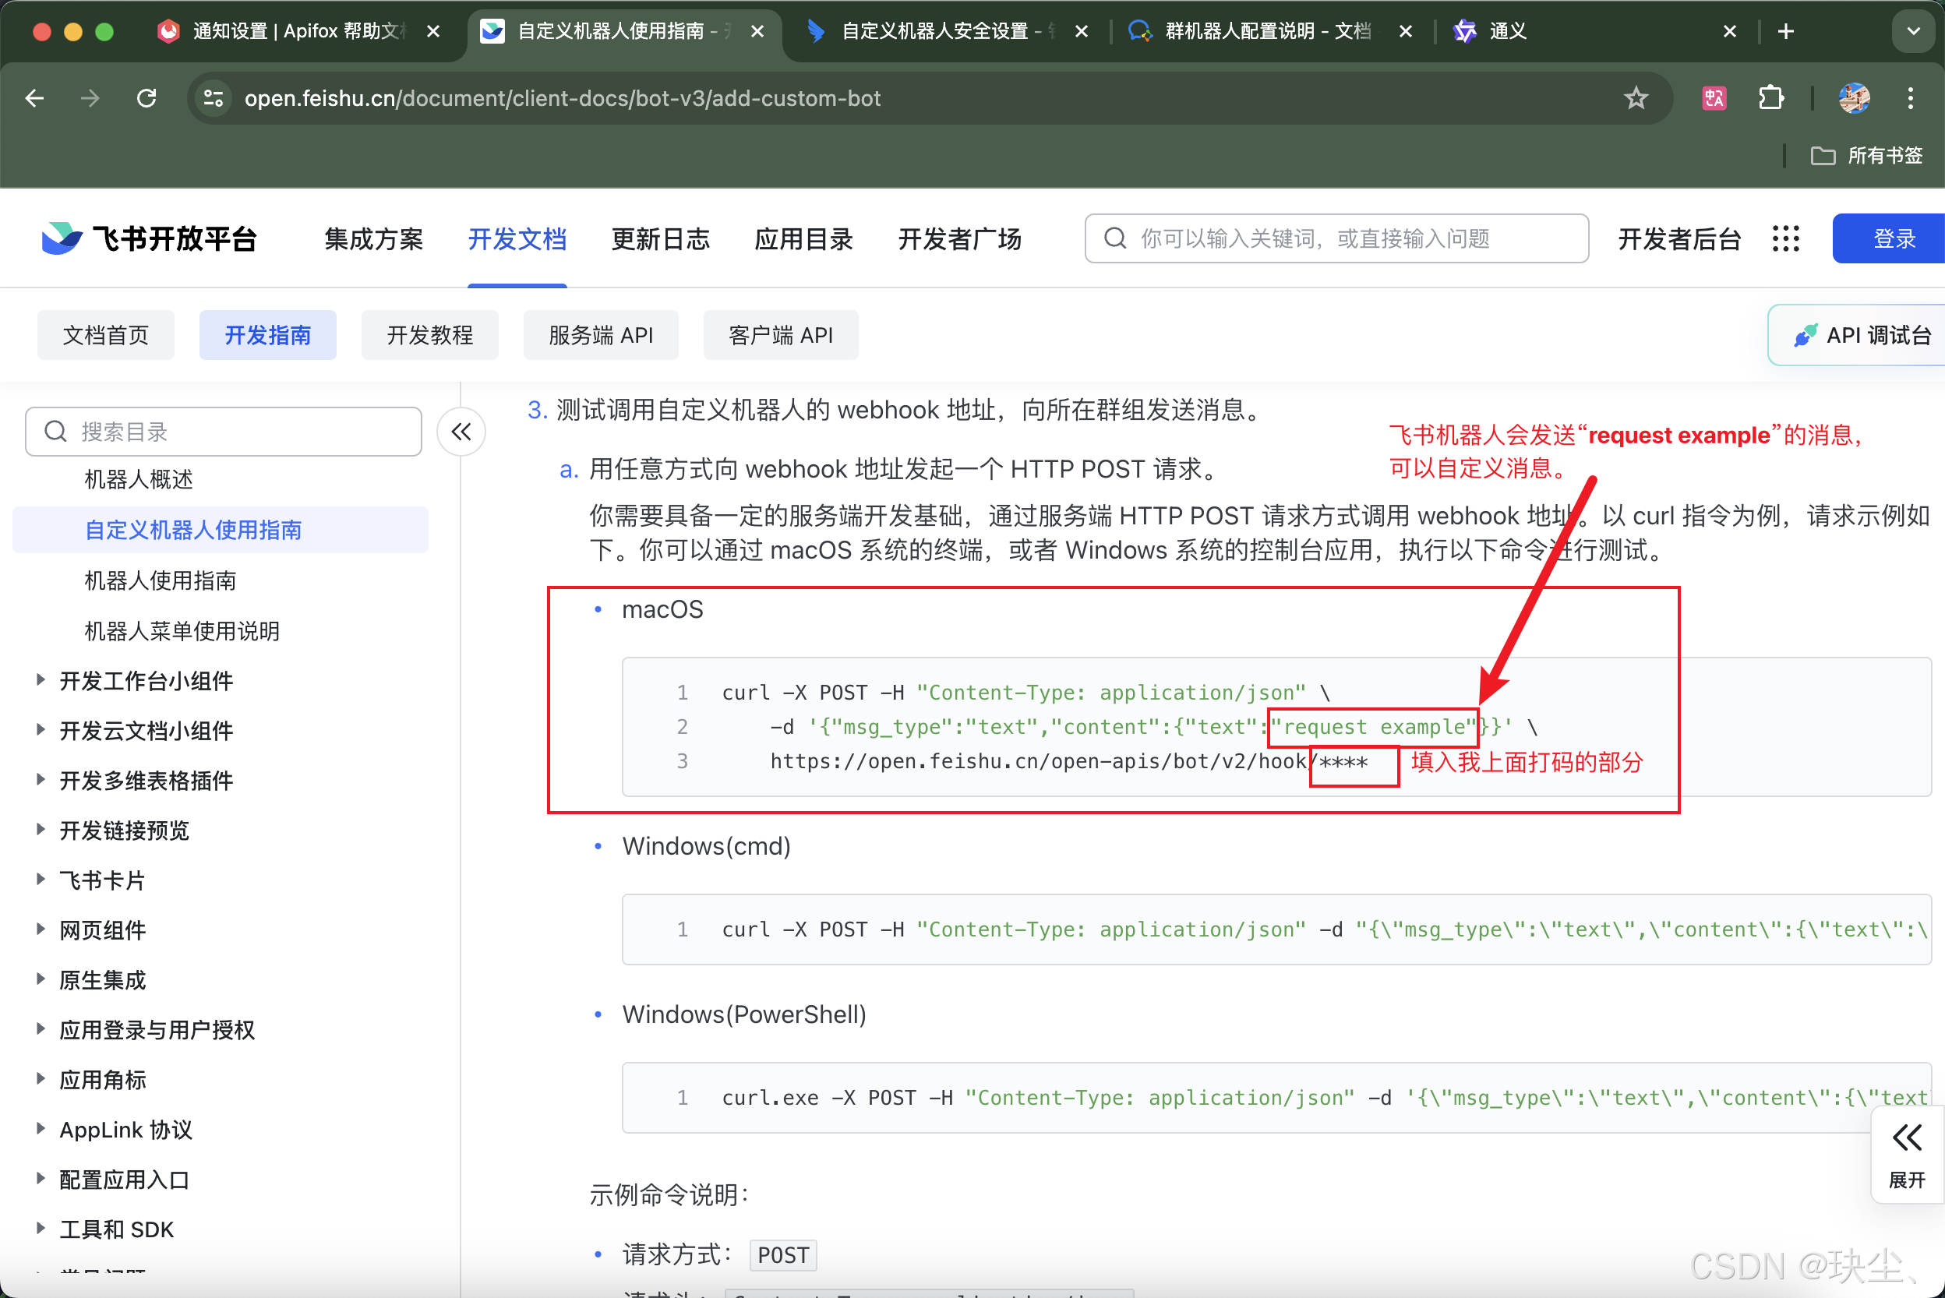Open the translate extension icon

tap(1713, 98)
